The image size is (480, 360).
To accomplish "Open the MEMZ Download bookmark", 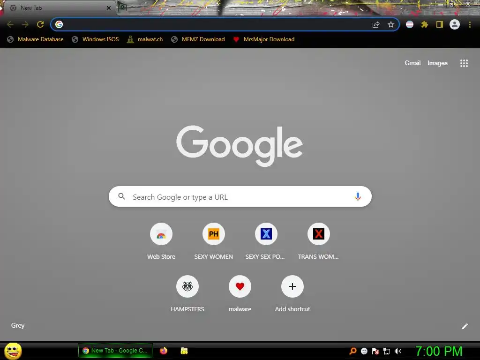I will [198, 39].
